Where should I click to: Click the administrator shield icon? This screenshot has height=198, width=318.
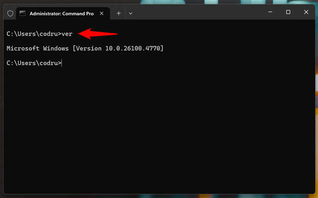[10, 13]
